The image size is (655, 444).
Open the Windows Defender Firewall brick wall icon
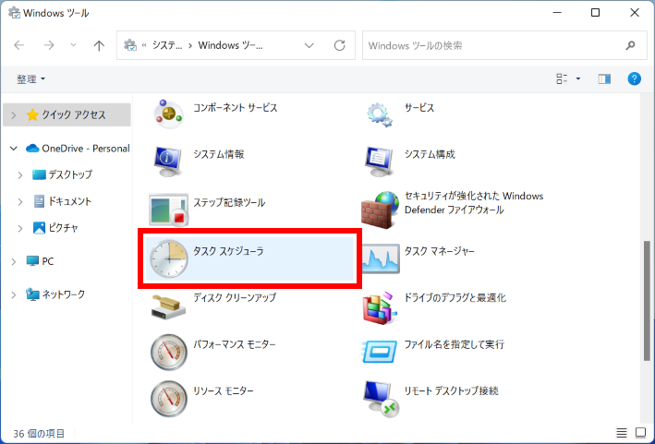pos(380,210)
